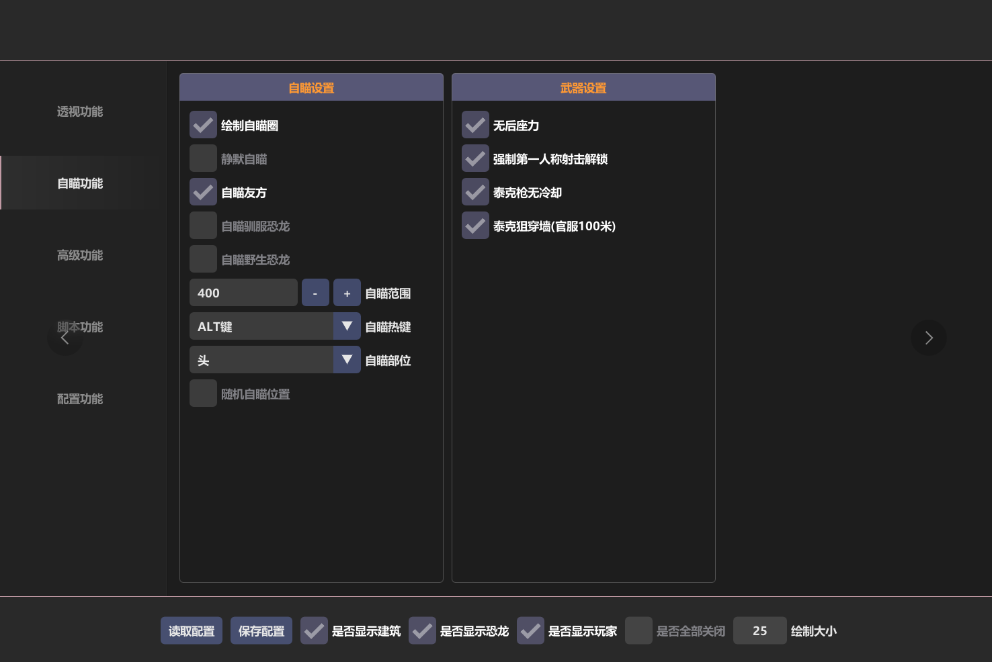The height and width of the screenshot is (662, 992).
Task: Uncheck 泰克枪无冷却 option
Action: (x=475, y=192)
